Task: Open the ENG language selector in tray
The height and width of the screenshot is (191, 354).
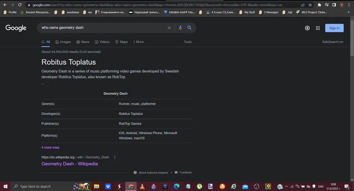Action: coord(321,186)
